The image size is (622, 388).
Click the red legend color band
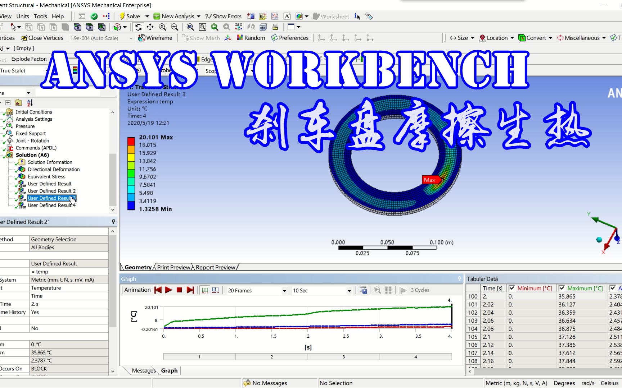(131, 141)
